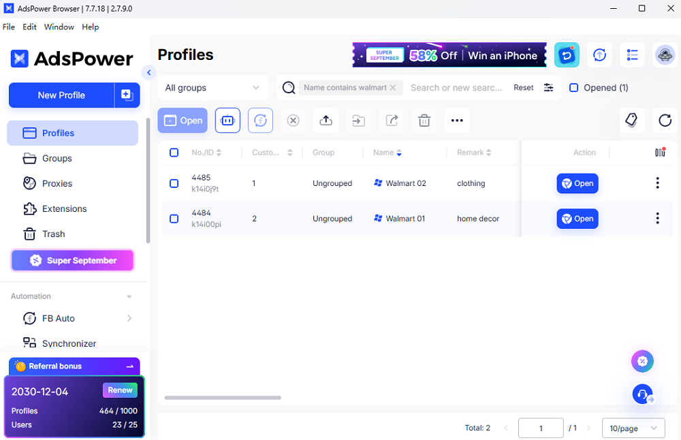681x440 pixels.
Task: Click the 'home decor' remark cell
Action: 478,219
